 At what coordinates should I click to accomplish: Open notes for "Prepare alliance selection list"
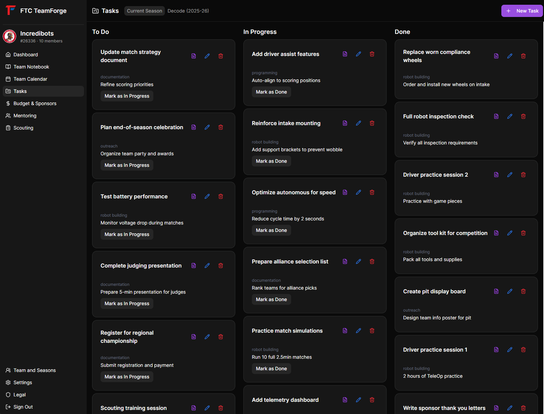(x=345, y=261)
